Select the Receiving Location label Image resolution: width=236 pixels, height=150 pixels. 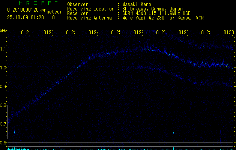(91, 9)
